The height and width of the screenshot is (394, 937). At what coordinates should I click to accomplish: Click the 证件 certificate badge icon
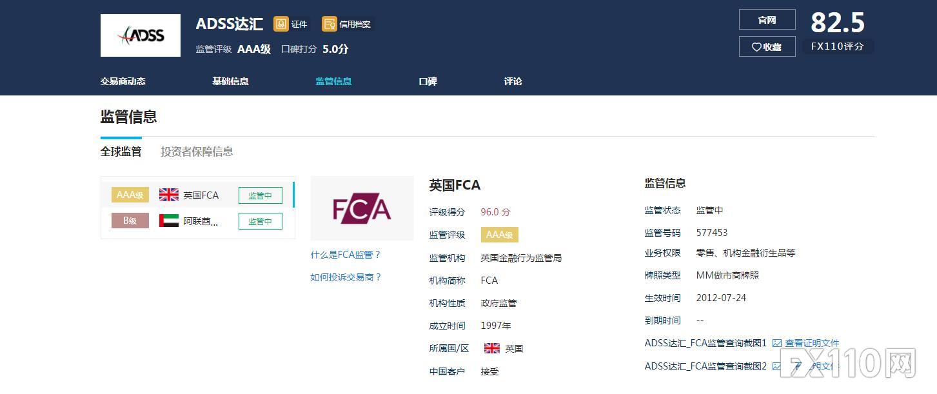click(x=281, y=23)
